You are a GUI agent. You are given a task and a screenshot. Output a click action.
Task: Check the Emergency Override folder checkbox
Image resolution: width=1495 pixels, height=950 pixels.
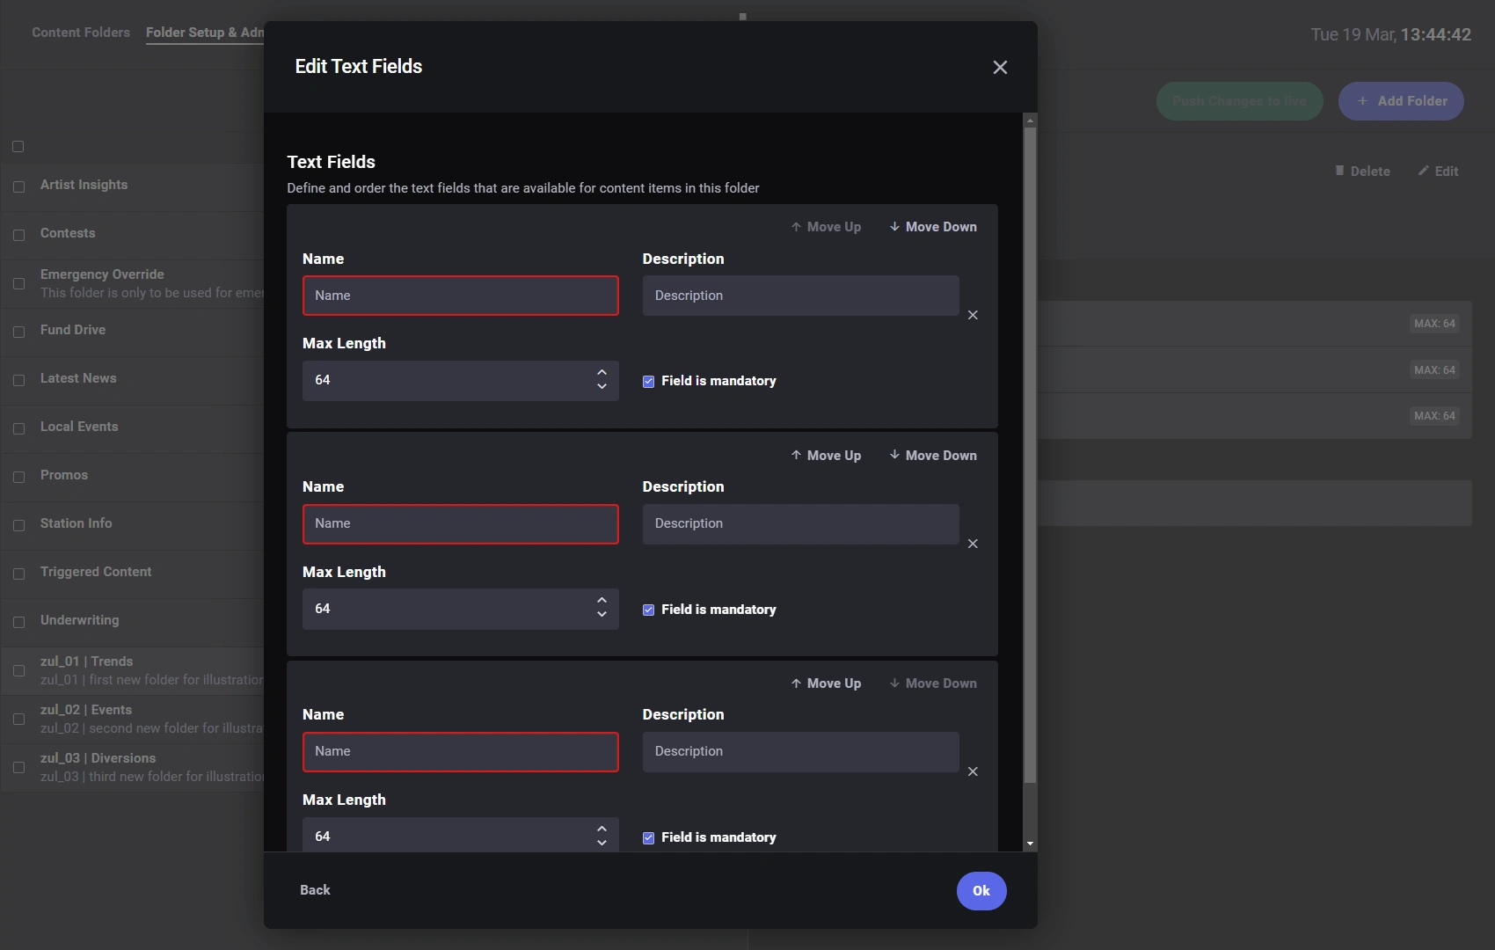click(x=18, y=283)
